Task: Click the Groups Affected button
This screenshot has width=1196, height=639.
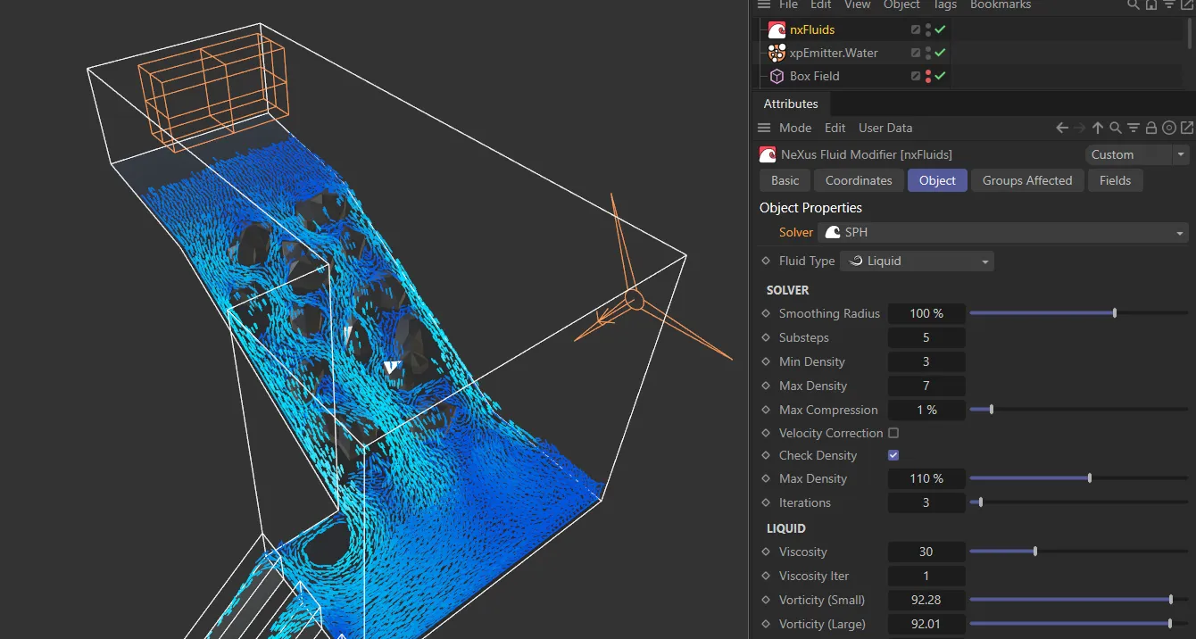Action: coord(1026,180)
